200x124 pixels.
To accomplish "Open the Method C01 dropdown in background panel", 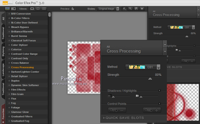I will (181, 27).
